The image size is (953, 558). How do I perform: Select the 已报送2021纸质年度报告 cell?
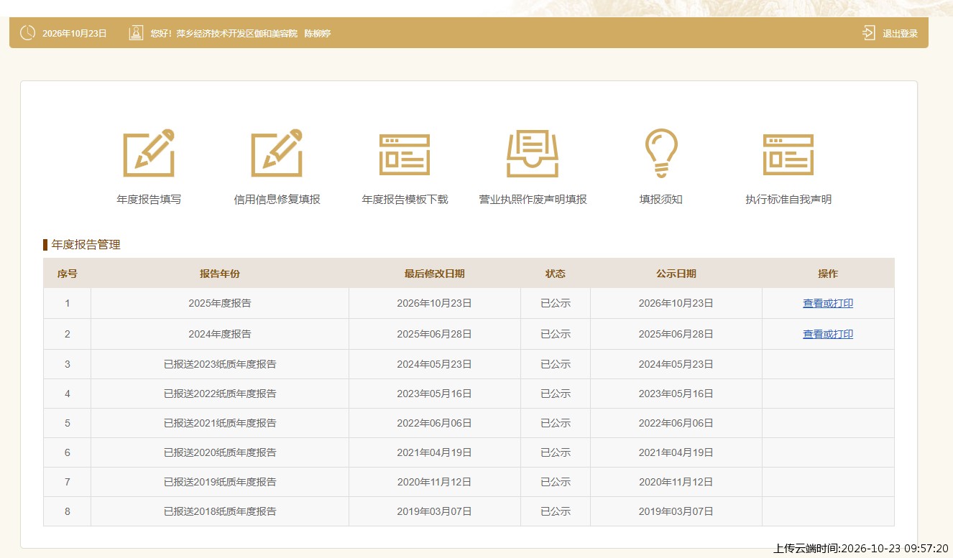click(x=220, y=423)
